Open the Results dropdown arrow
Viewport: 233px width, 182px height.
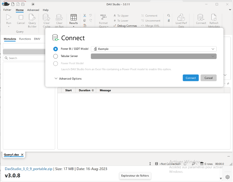[73, 27]
